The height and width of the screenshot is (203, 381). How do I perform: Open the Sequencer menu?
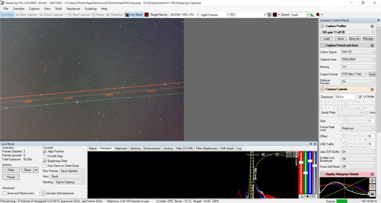tap(73, 9)
